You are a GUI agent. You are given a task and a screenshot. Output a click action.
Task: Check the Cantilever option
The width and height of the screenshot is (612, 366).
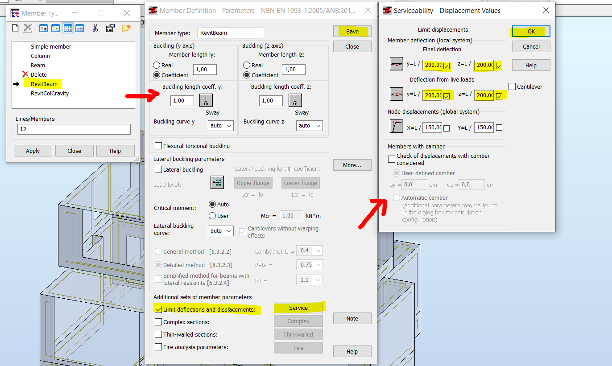point(512,86)
